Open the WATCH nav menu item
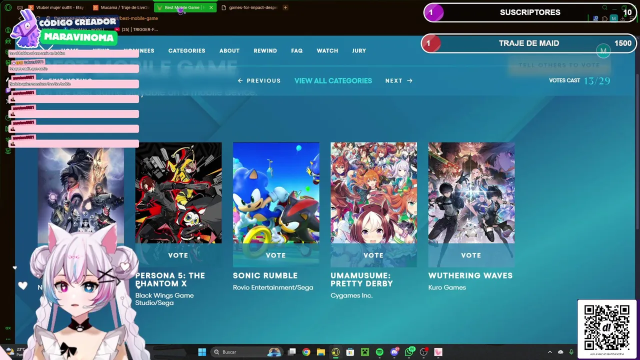Screen dimensions: 640x360 click(x=327, y=50)
